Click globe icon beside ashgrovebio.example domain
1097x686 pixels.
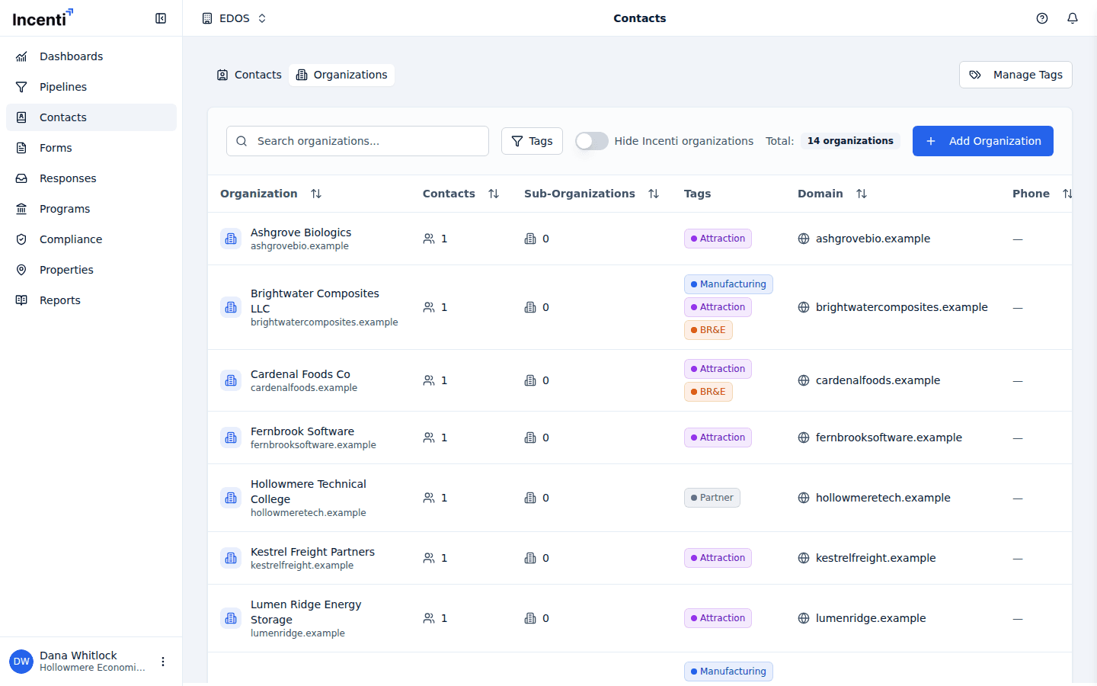pos(804,239)
